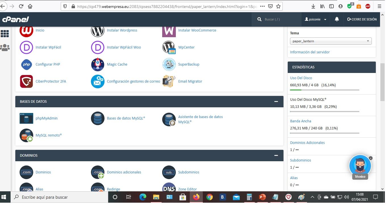The height and width of the screenshot is (218, 388).
Task: Open Microsoft Edge from the taskbar
Action: tap(143, 197)
